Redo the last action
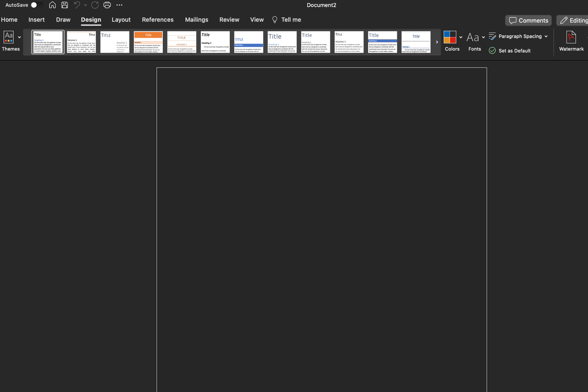The width and height of the screenshot is (588, 392). point(95,4)
